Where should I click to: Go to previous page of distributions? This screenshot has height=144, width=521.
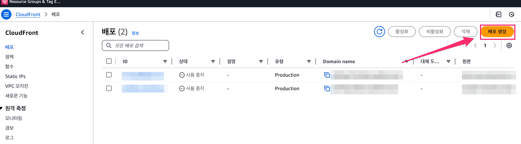point(475,46)
